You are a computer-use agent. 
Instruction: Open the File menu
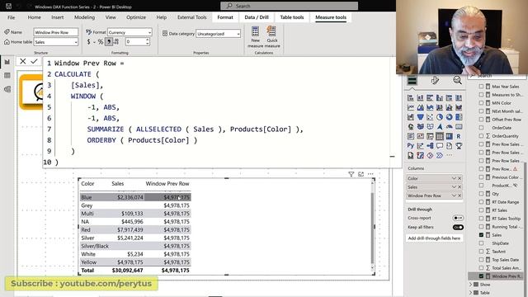(11, 17)
